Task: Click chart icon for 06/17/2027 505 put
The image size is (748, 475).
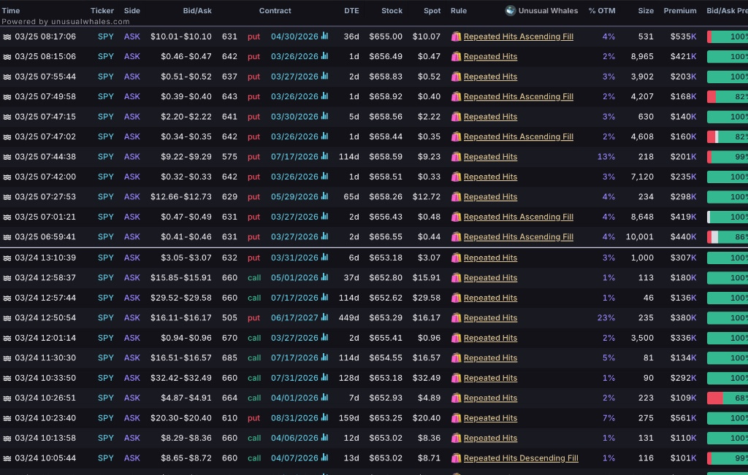Action: [x=325, y=317]
